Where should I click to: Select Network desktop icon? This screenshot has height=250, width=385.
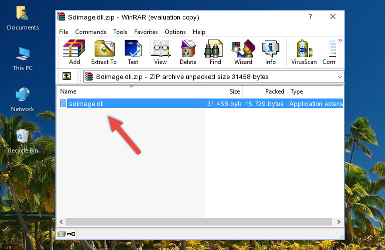(x=23, y=100)
